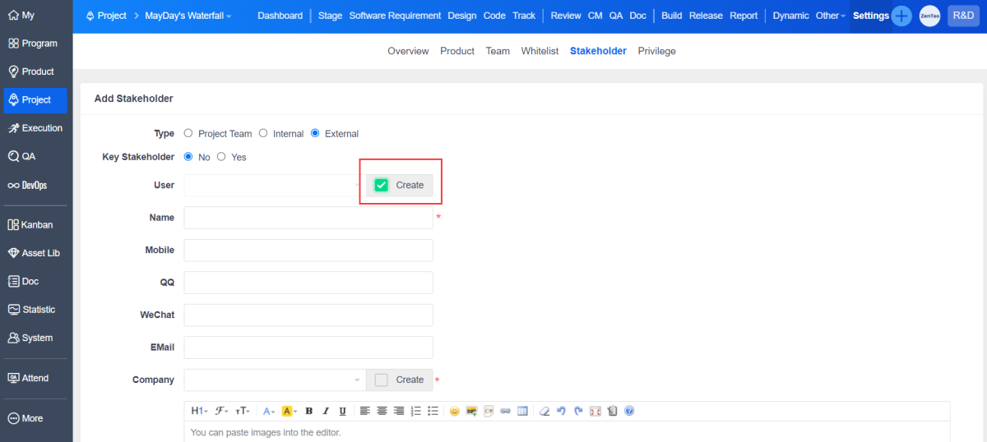
Task: Set Key Stakeholder to Yes
Action: click(x=221, y=157)
